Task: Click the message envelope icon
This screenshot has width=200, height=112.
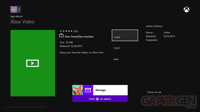Action: (88, 90)
